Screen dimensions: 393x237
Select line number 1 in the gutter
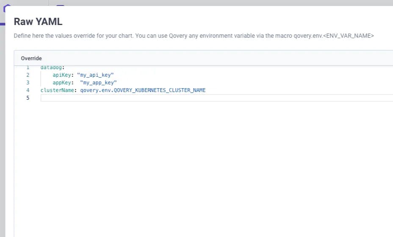point(28,67)
